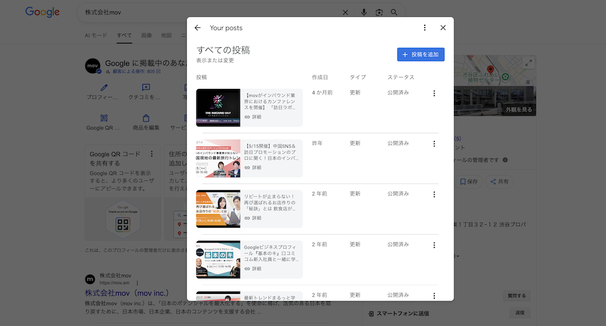Start voice search with microphone icon
Screen dimensions: 606x326
pos(364,12)
